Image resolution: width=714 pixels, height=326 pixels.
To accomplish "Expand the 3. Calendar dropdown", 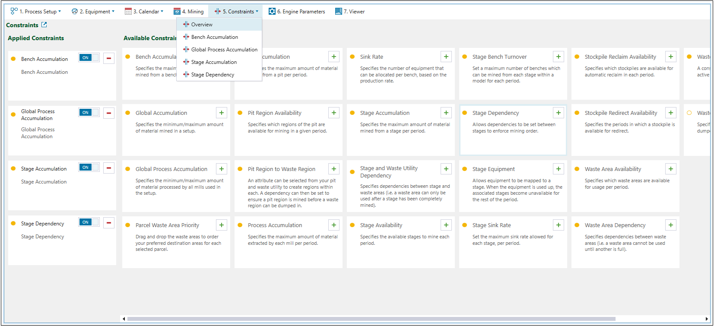I will [x=144, y=12].
